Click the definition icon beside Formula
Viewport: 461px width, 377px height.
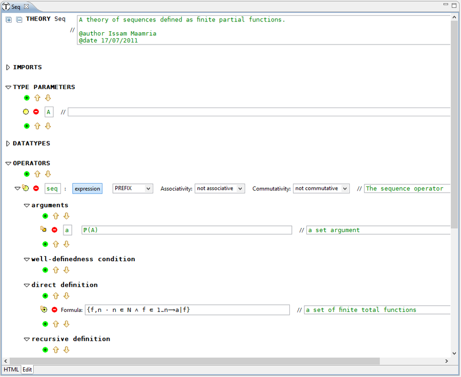pos(44,309)
